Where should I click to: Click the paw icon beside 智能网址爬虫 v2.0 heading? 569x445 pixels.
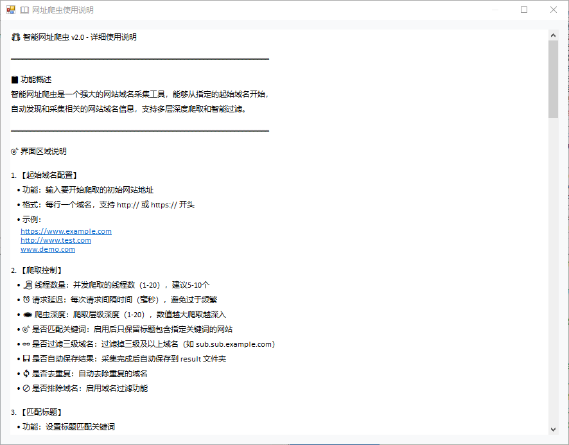[15, 37]
